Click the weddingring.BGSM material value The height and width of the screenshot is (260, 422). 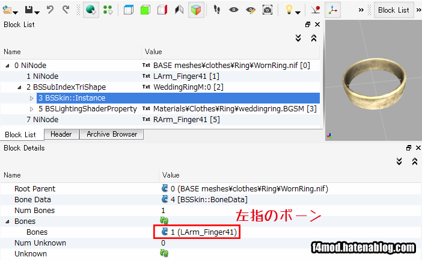click(x=235, y=108)
